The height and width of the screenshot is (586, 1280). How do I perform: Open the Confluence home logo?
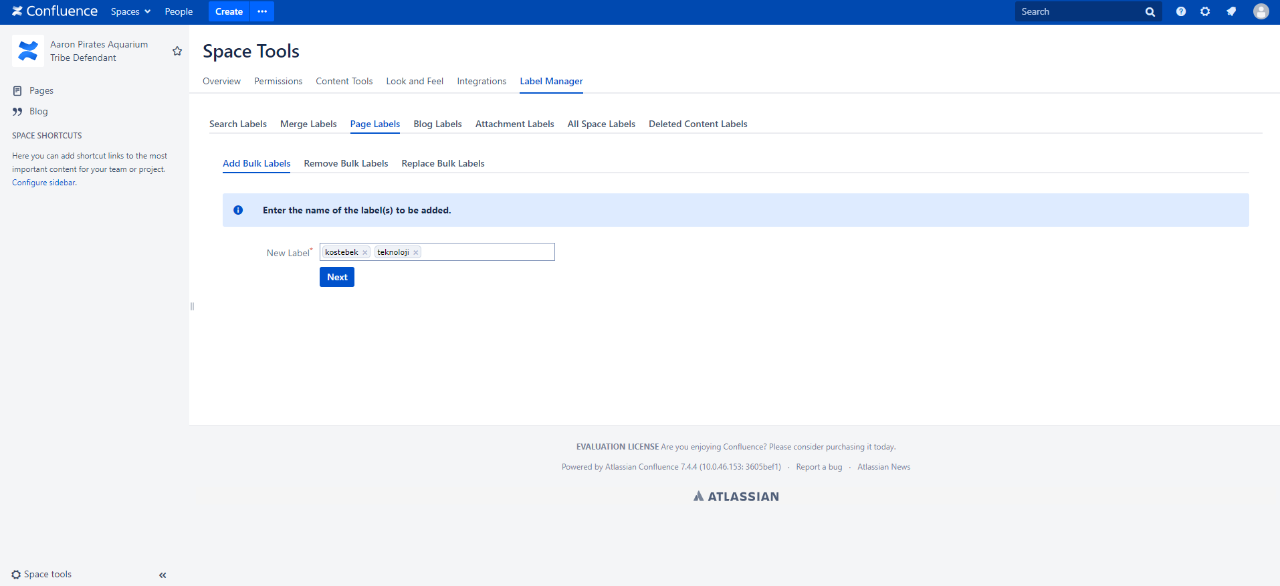[x=55, y=11]
